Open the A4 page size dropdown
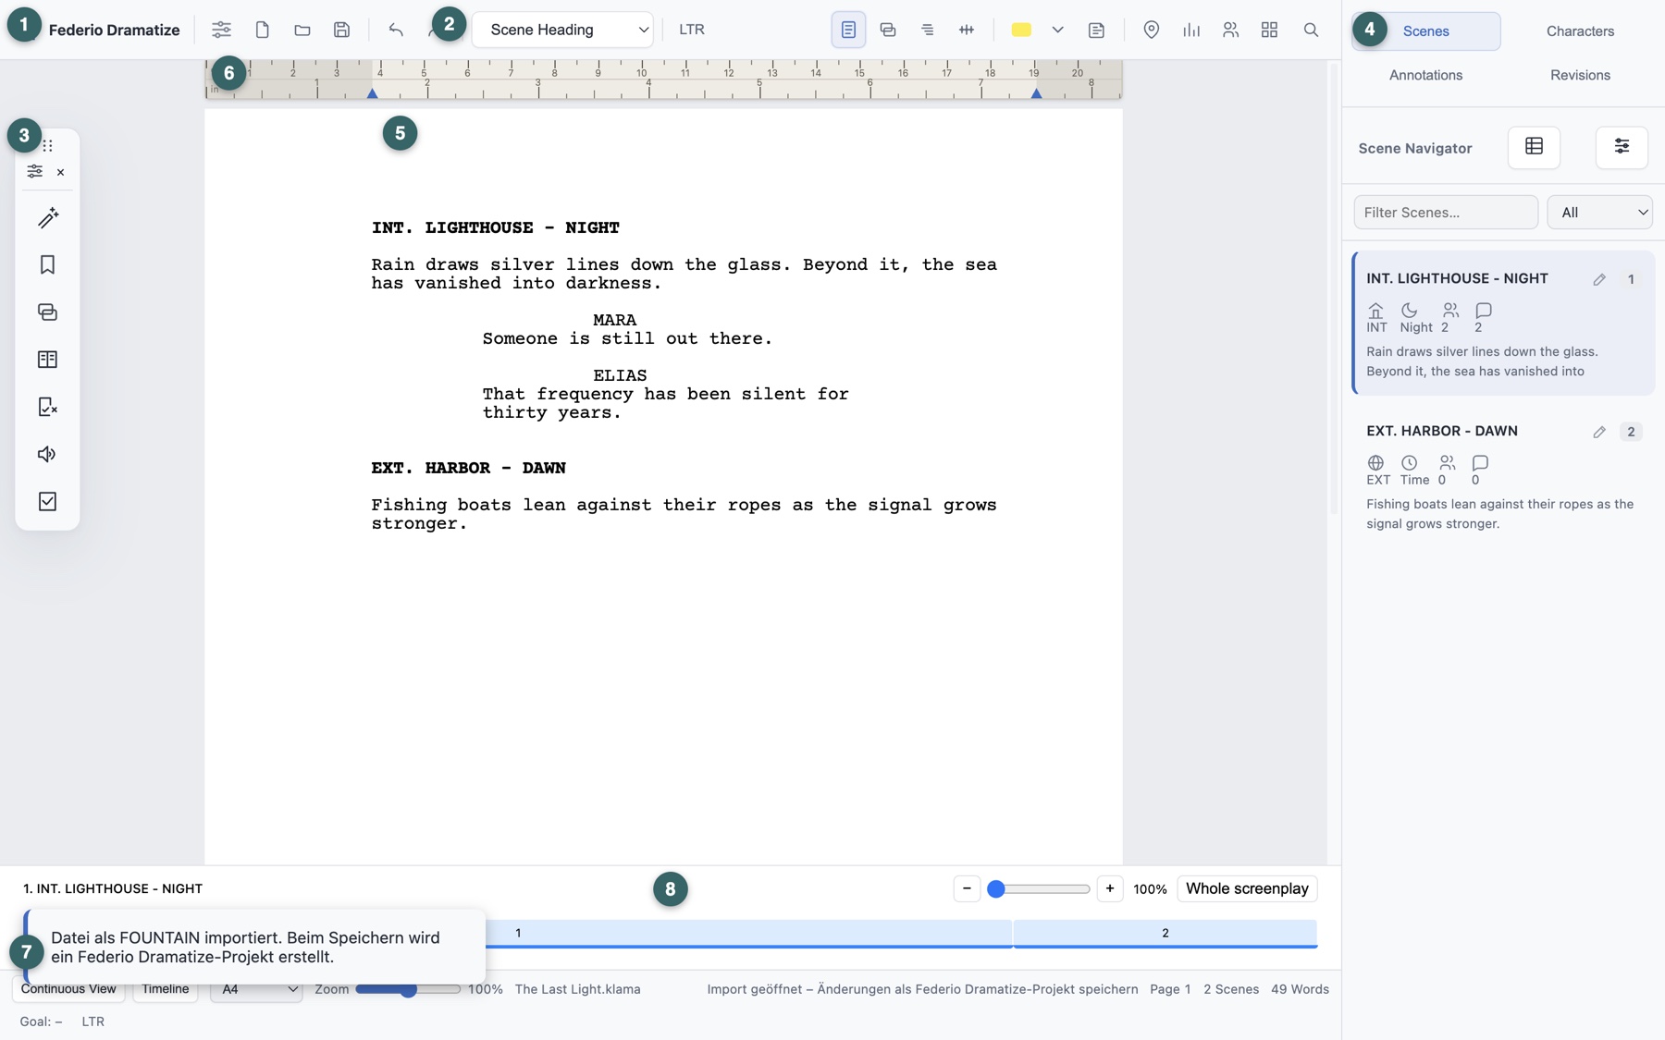 256,989
